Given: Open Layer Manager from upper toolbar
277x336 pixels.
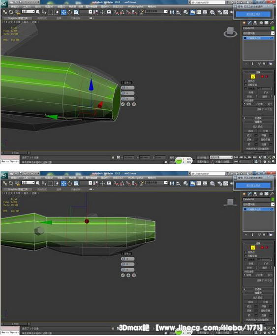Looking at the screenshot, I should click(185, 12).
